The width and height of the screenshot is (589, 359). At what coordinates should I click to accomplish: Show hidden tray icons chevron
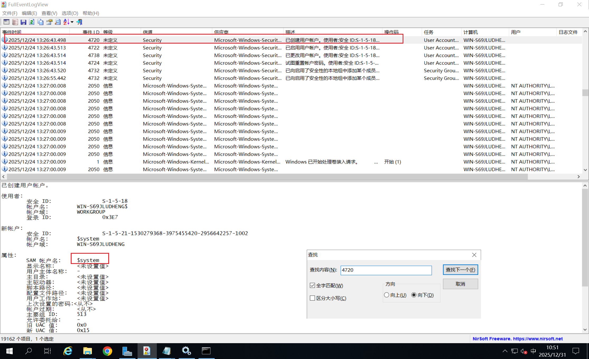505,351
